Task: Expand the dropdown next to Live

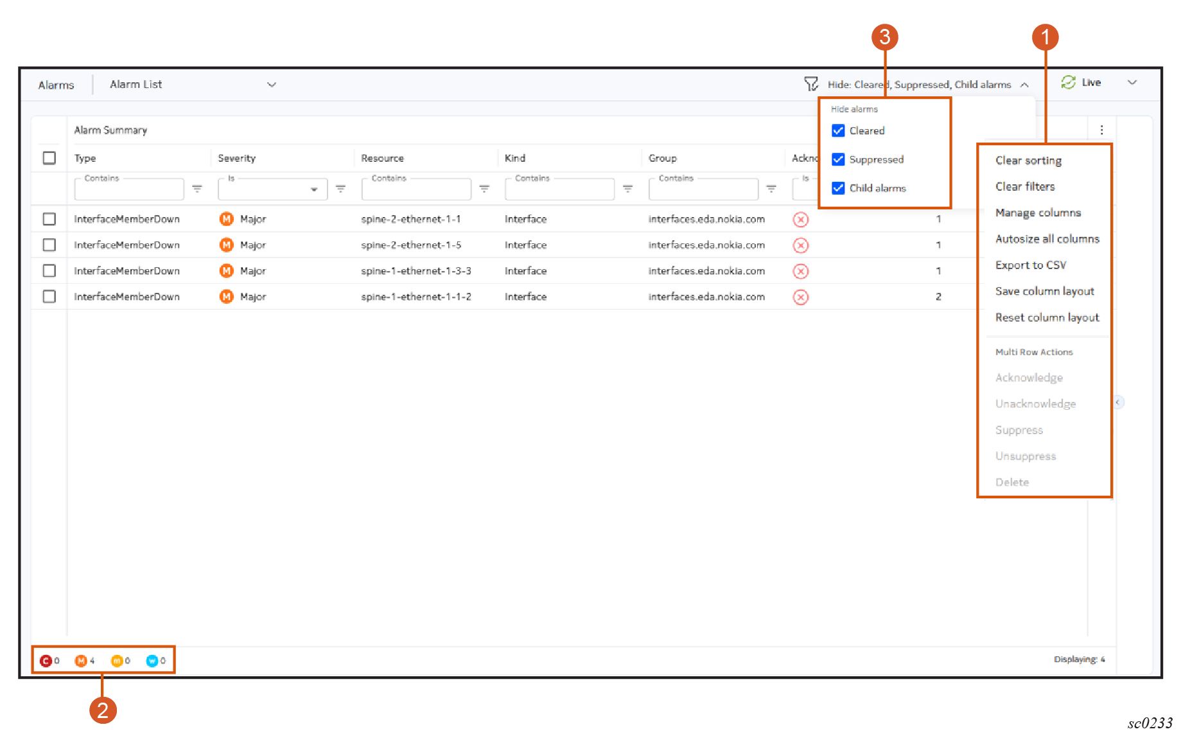Action: (1132, 83)
